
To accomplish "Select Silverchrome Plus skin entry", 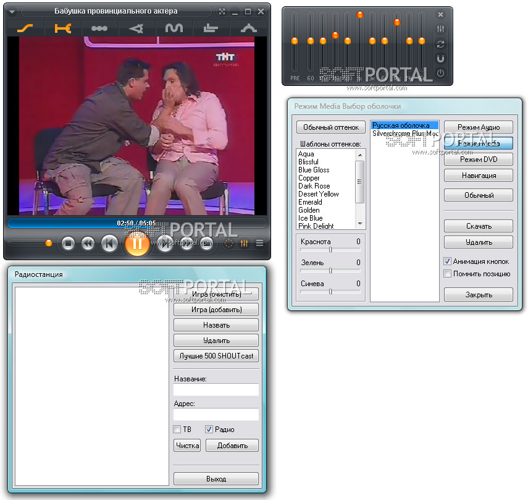I will [404, 133].
